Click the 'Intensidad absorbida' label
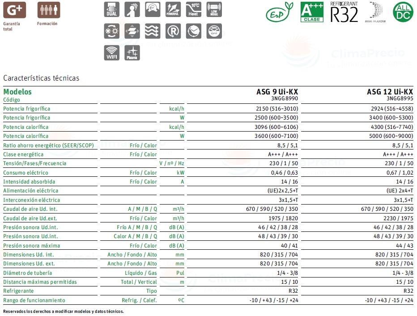The width and height of the screenshot is (417, 316). coord(29,182)
